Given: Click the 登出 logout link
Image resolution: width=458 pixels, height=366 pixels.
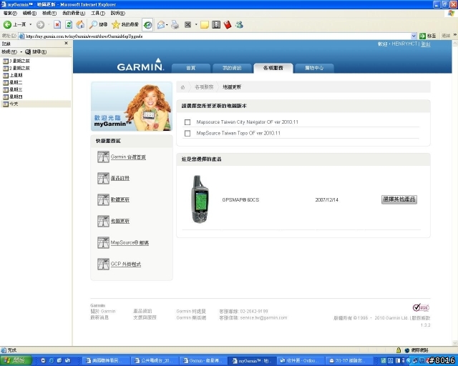Looking at the screenshot, I should click(x=426, y=44).
